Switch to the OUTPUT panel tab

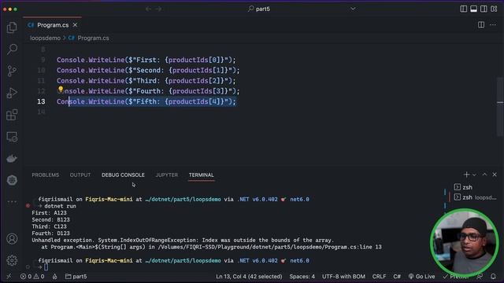pyautogui.click(x=80, y=175)
